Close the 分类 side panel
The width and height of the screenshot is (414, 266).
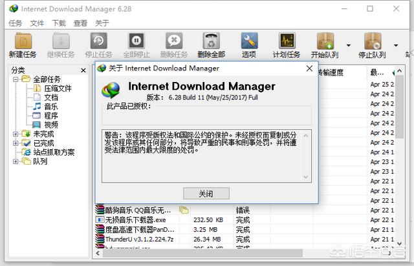pos(83,70)
